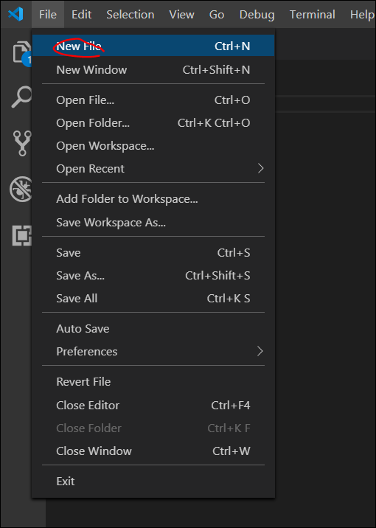Open the Explorer view in activity bar
The image size is (376, 528).
[22, 52]
